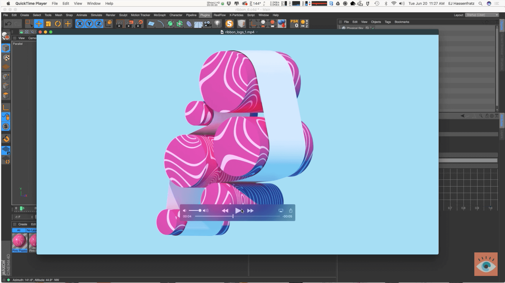Click the play button in QuickTime
Viewport: 505px width, 283px height.
[x=238, y=211]
